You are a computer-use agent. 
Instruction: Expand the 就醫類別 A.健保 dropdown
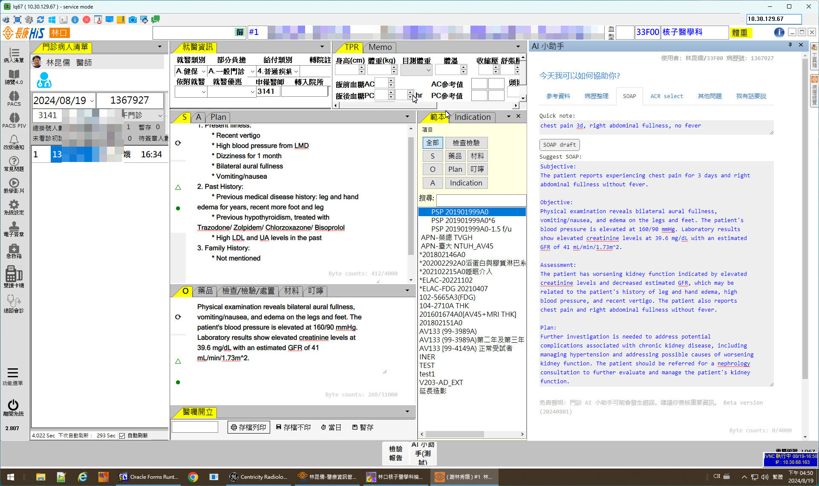tap(203, 72)
